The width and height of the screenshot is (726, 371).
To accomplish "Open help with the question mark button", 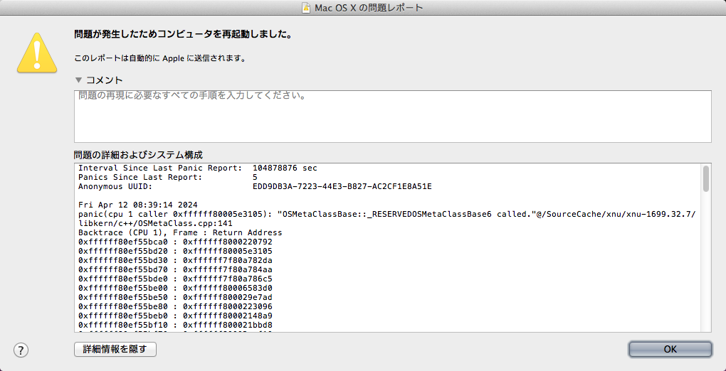I will (21, 350).
